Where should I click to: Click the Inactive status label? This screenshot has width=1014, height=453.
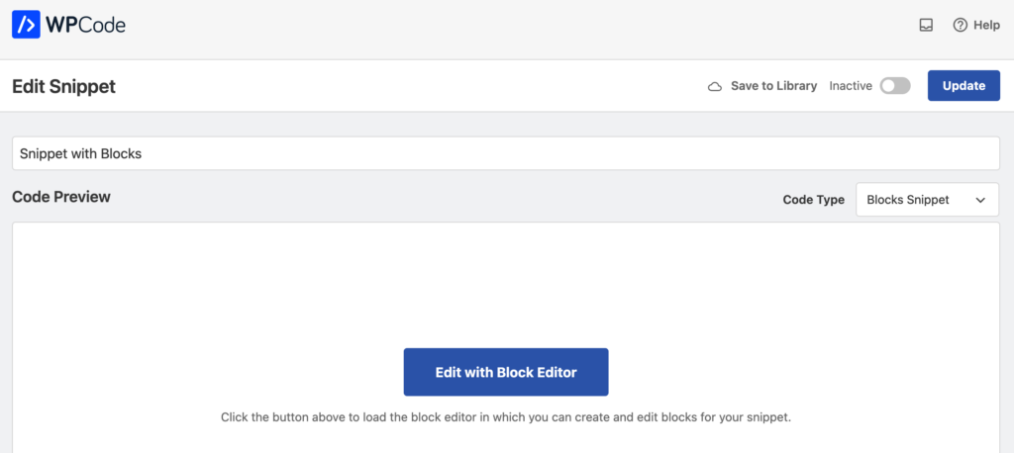coord(851,86)
